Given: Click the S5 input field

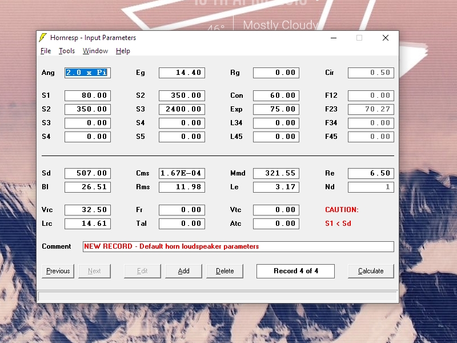Looking at the screenshot, I should tap(182, 137).
